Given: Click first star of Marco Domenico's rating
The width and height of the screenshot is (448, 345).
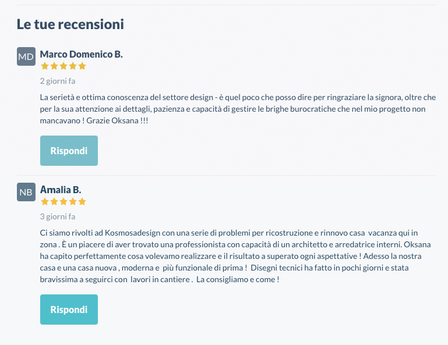Looking at the screenshot, I should [45, 66].
